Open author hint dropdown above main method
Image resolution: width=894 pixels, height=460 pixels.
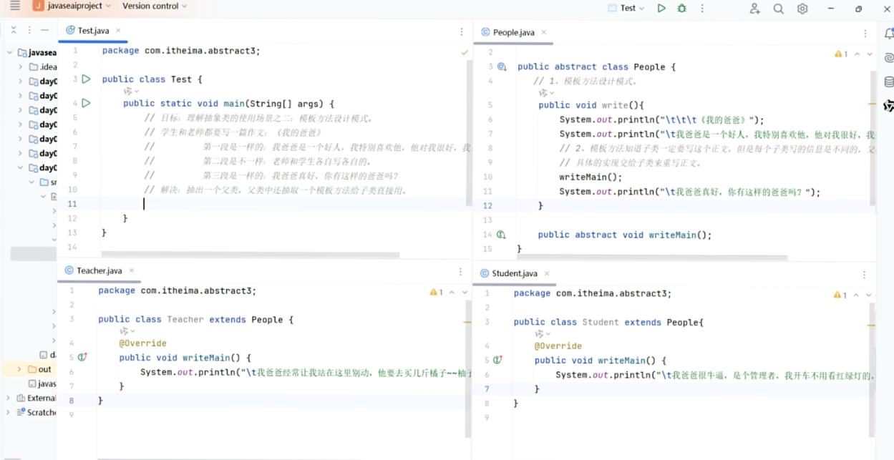[132, 92]
